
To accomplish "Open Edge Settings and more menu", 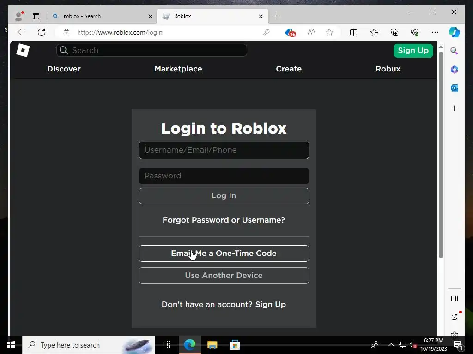I will tap(435, 32).
